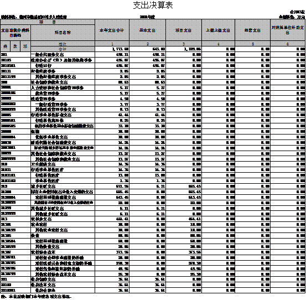This screenshot has width=306, height=300.
Task: Select the 上缴上级支出 column header
Action: (x=219, y=30)
